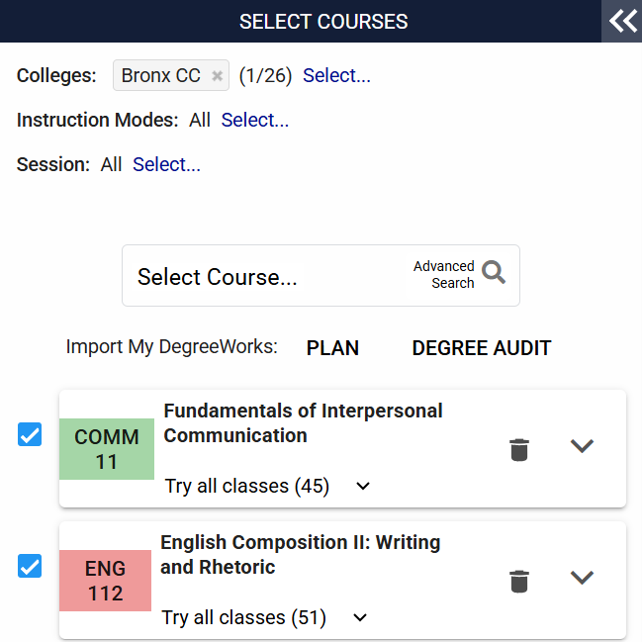Click the green COMM 11 color badge

point(107,449)
